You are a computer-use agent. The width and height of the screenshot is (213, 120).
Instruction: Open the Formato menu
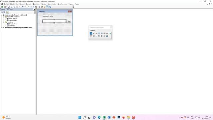[29, 4]
